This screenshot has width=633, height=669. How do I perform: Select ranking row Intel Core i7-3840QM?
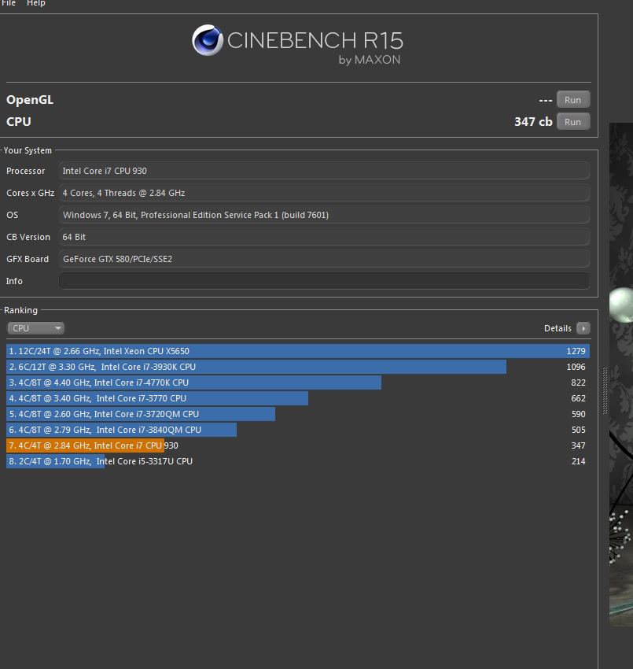click(x=298, y=430)
